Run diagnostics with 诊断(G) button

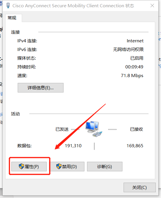tap(105, 167)
